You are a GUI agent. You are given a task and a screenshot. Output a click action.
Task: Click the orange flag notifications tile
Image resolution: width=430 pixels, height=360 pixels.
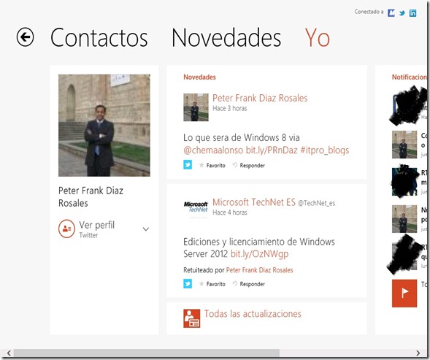(x=404, y=294)
